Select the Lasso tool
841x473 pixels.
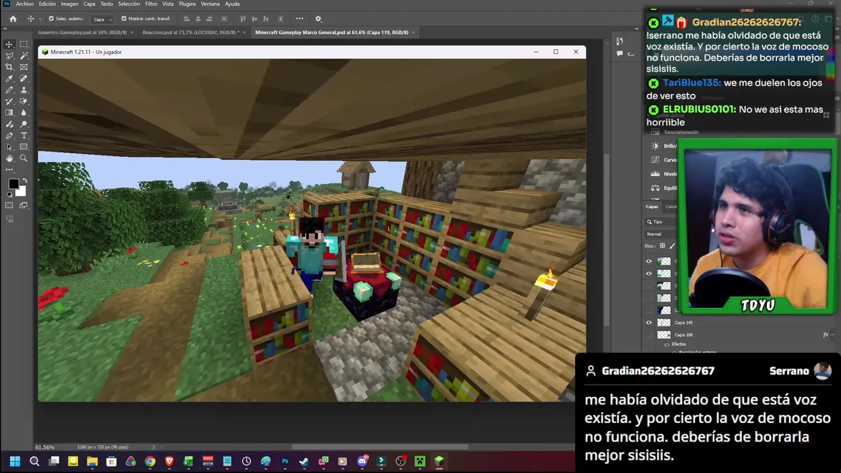pyautogui.click(x=9, y=56)
